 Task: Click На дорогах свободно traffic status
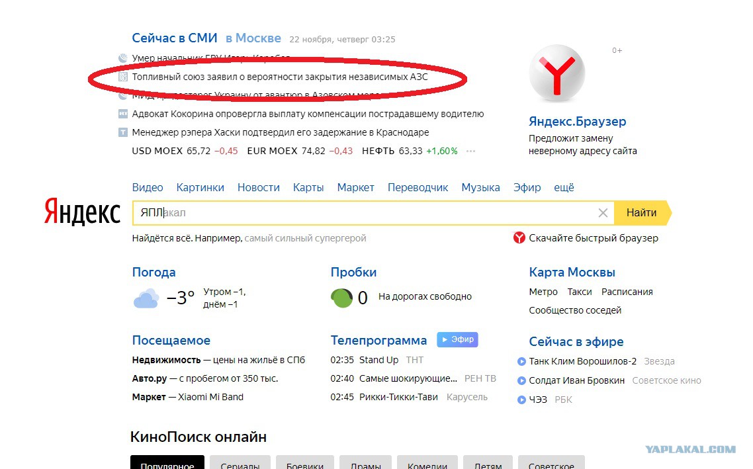pyautogui.click(x=425, y=296)
